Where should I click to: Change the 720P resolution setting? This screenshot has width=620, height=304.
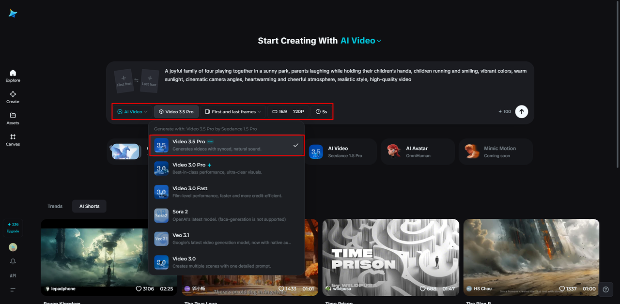pos(298,112)
